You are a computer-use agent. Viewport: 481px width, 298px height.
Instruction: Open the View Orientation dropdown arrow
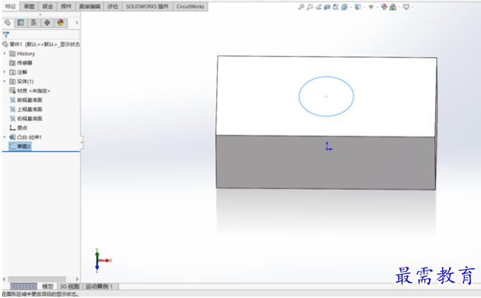(351, 7)
